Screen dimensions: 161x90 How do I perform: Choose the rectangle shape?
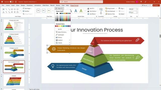(x=12, y=9)
